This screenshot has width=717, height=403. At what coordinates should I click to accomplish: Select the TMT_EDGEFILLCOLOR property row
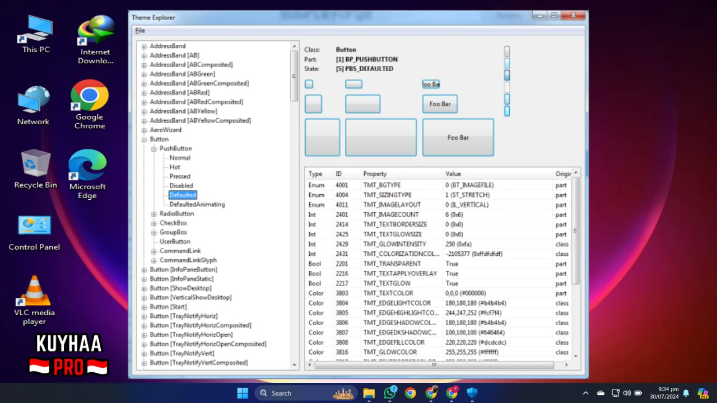438,343
